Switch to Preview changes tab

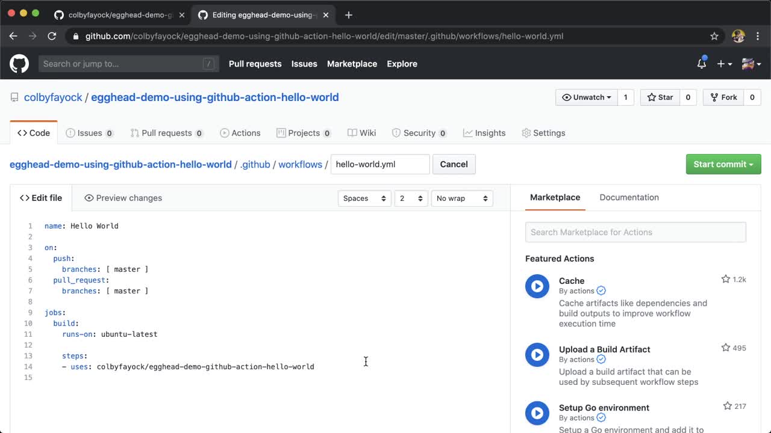[x=123, y=198]
